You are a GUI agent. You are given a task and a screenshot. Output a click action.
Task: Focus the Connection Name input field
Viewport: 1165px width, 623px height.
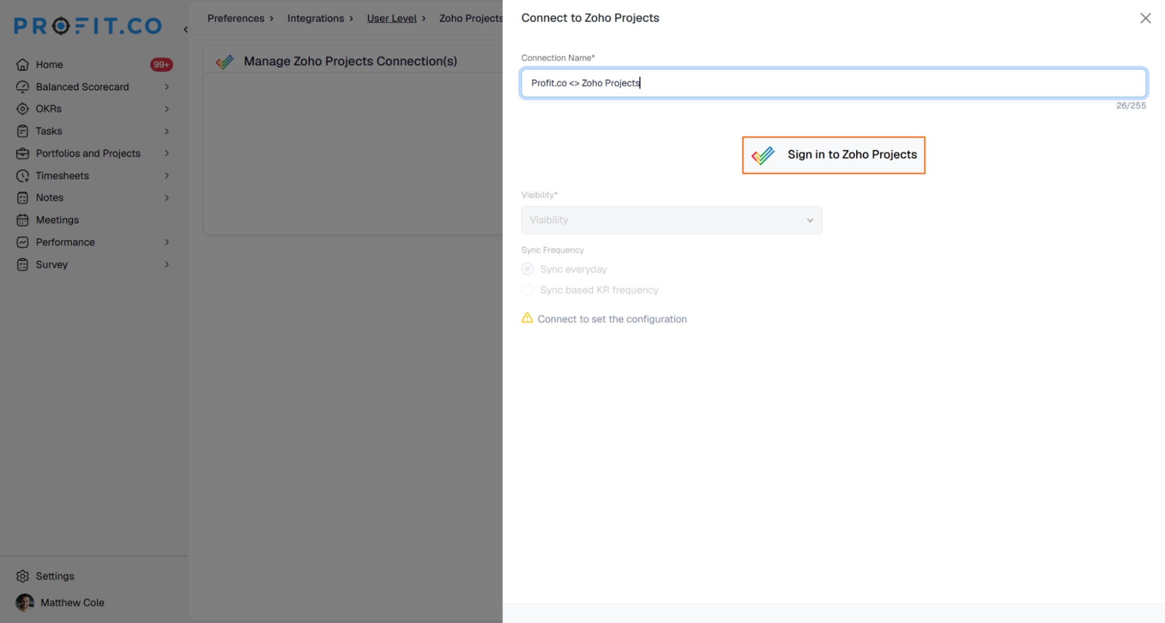[x=833, y=83]
